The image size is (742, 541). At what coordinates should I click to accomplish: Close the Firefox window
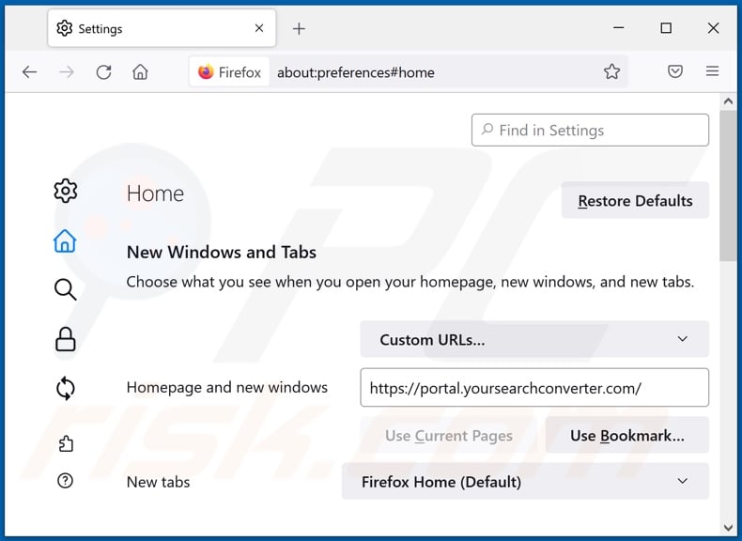[x=713, y=28]
